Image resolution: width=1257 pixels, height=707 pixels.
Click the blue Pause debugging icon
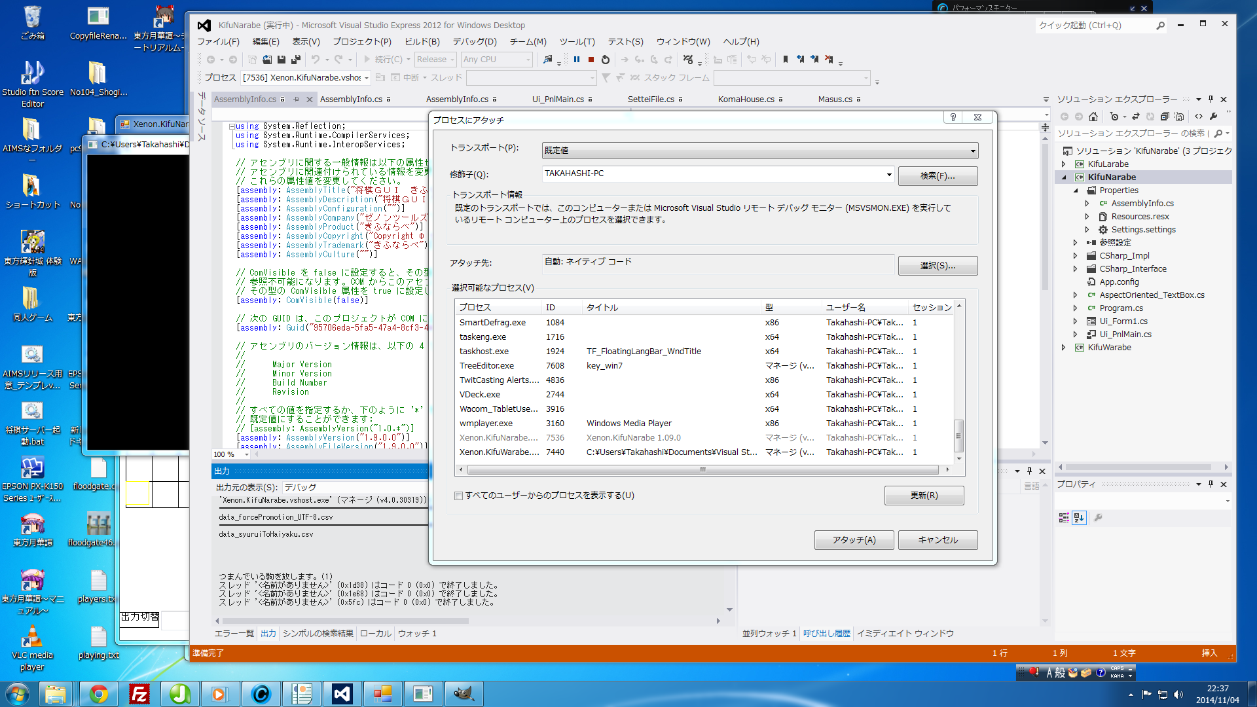(577, 60)
